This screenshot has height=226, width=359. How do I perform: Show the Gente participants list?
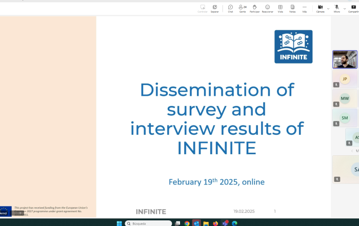coord(243,8)
